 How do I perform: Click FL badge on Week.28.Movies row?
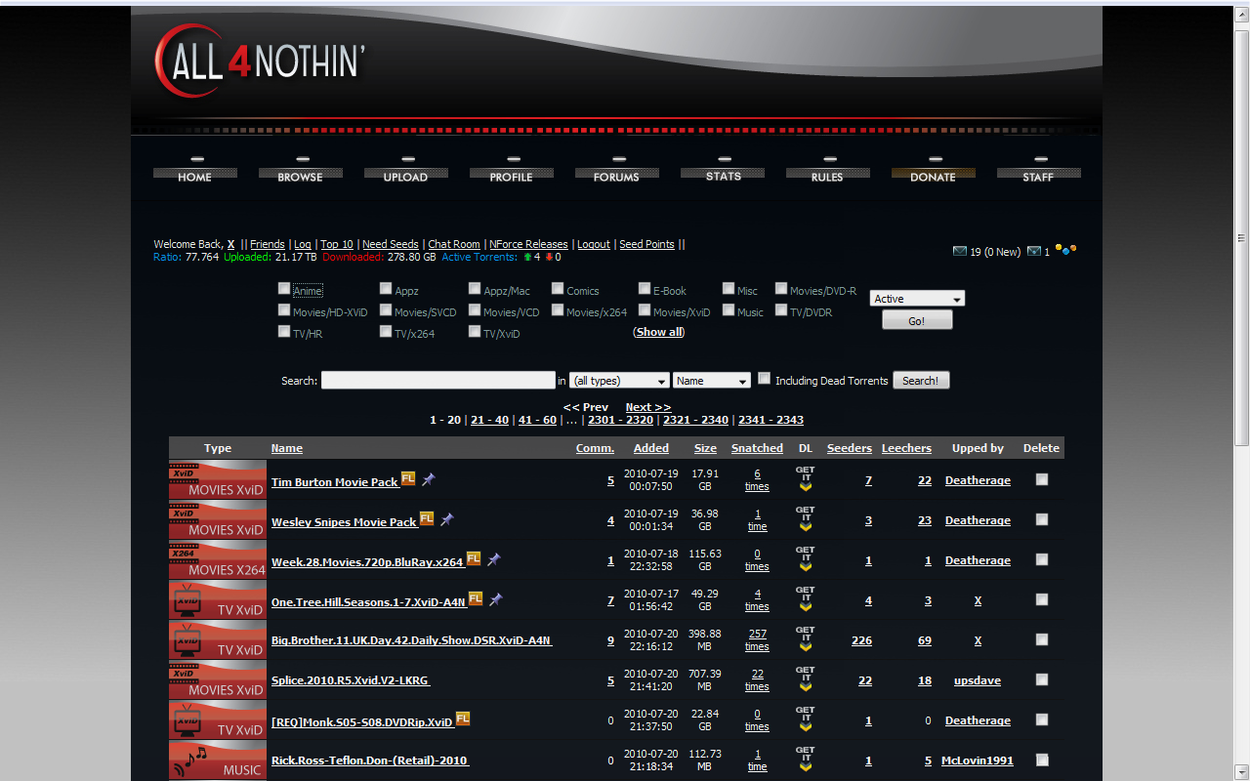click(x=474, y=558)
